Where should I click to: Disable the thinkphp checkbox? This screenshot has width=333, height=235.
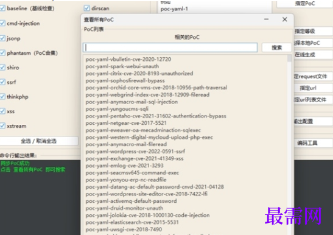tap(3, 97)
